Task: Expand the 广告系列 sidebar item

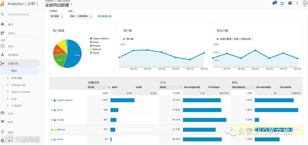Action: pos(8,106)
